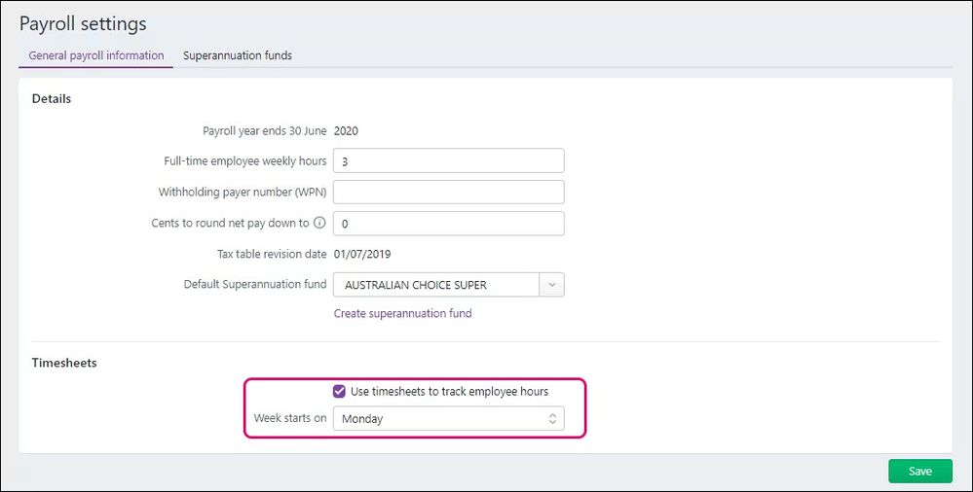Click the 'Use timesheets to track employee hours' label
The height and width of the screenshot is (492, 973).
pos(449,391)
